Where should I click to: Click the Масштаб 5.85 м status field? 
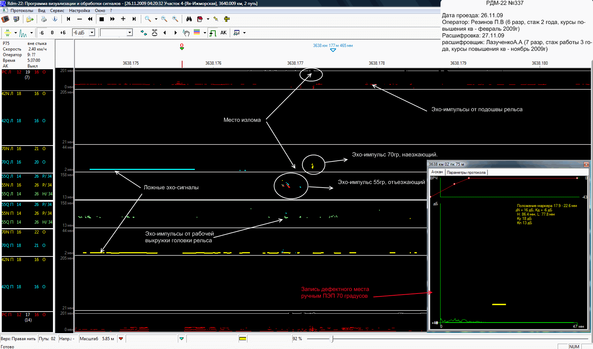tap(97, 339)
